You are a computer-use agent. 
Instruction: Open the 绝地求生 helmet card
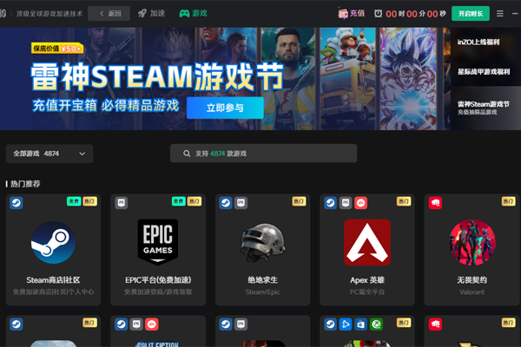click(262, 242)
